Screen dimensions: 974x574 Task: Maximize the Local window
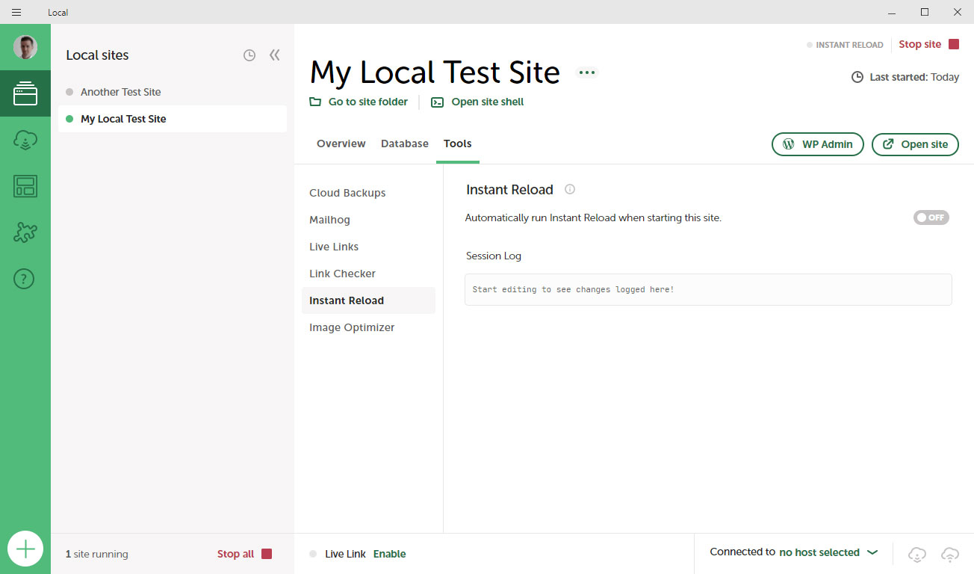coord(925,12)
